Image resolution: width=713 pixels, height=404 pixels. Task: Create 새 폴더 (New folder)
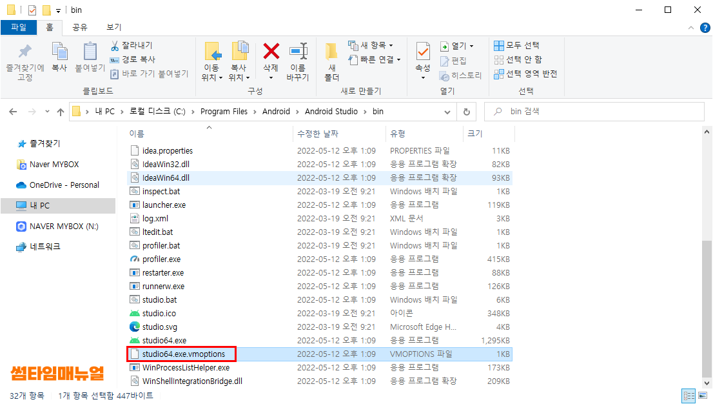(331, 62)
